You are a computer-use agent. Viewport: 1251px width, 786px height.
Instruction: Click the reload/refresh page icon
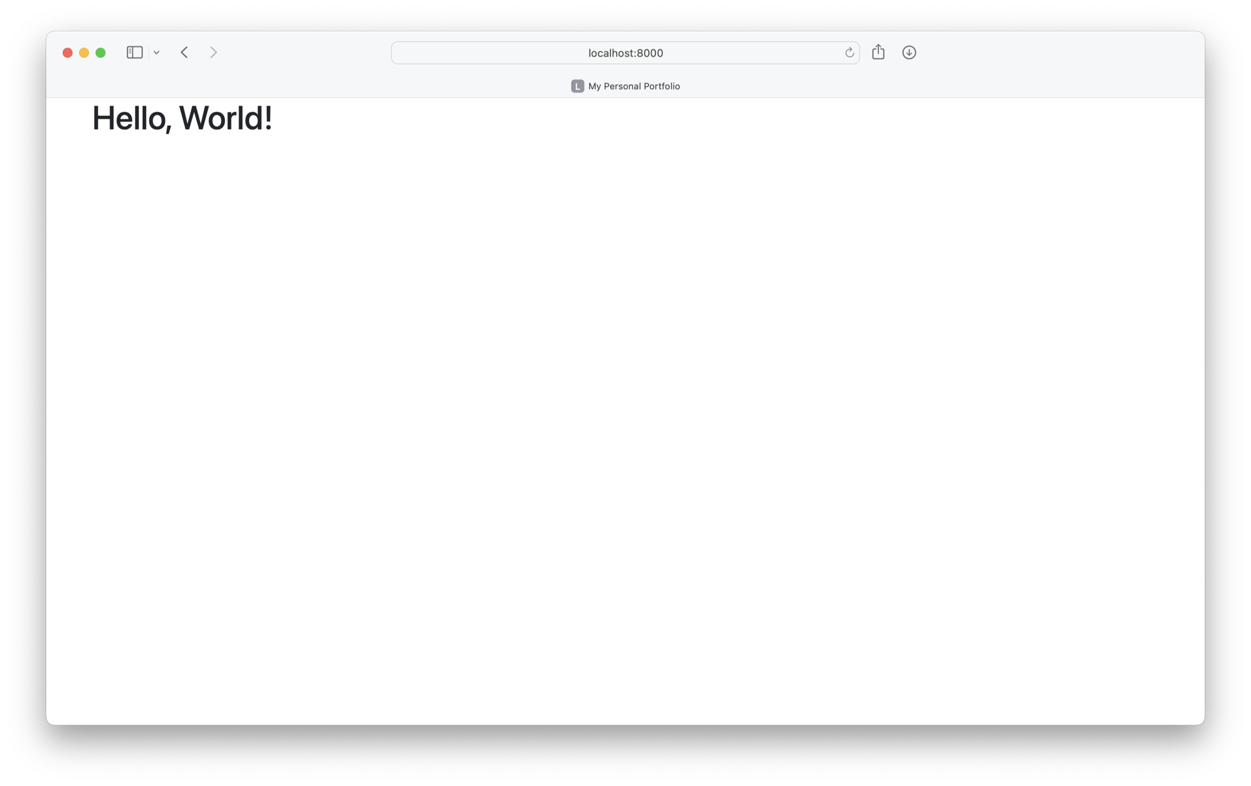(x=848, y=53)
